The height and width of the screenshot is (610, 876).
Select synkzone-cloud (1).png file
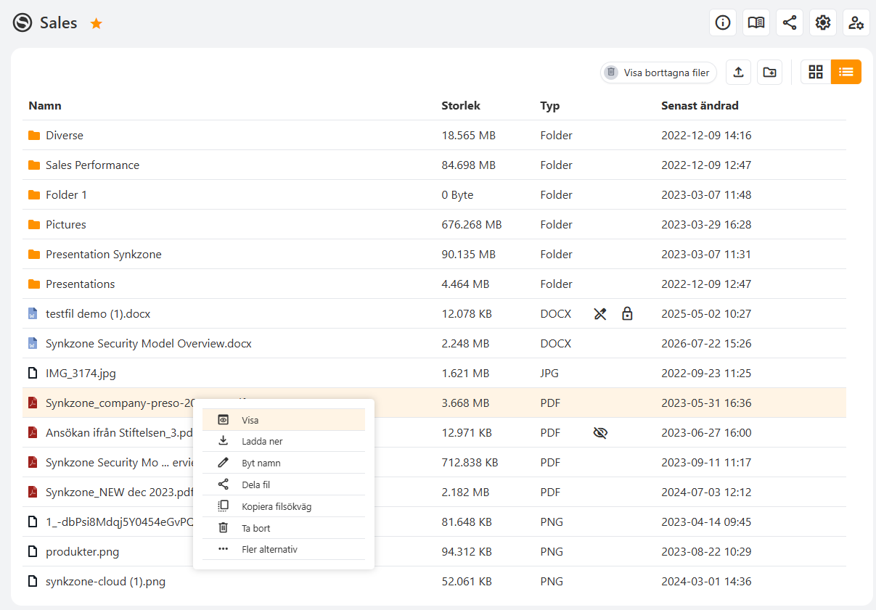105,582
